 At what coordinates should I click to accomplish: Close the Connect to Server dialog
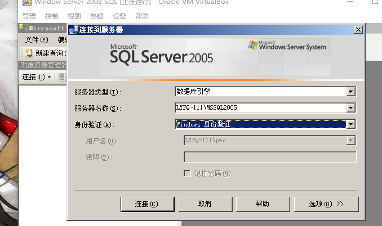[358, 30]
